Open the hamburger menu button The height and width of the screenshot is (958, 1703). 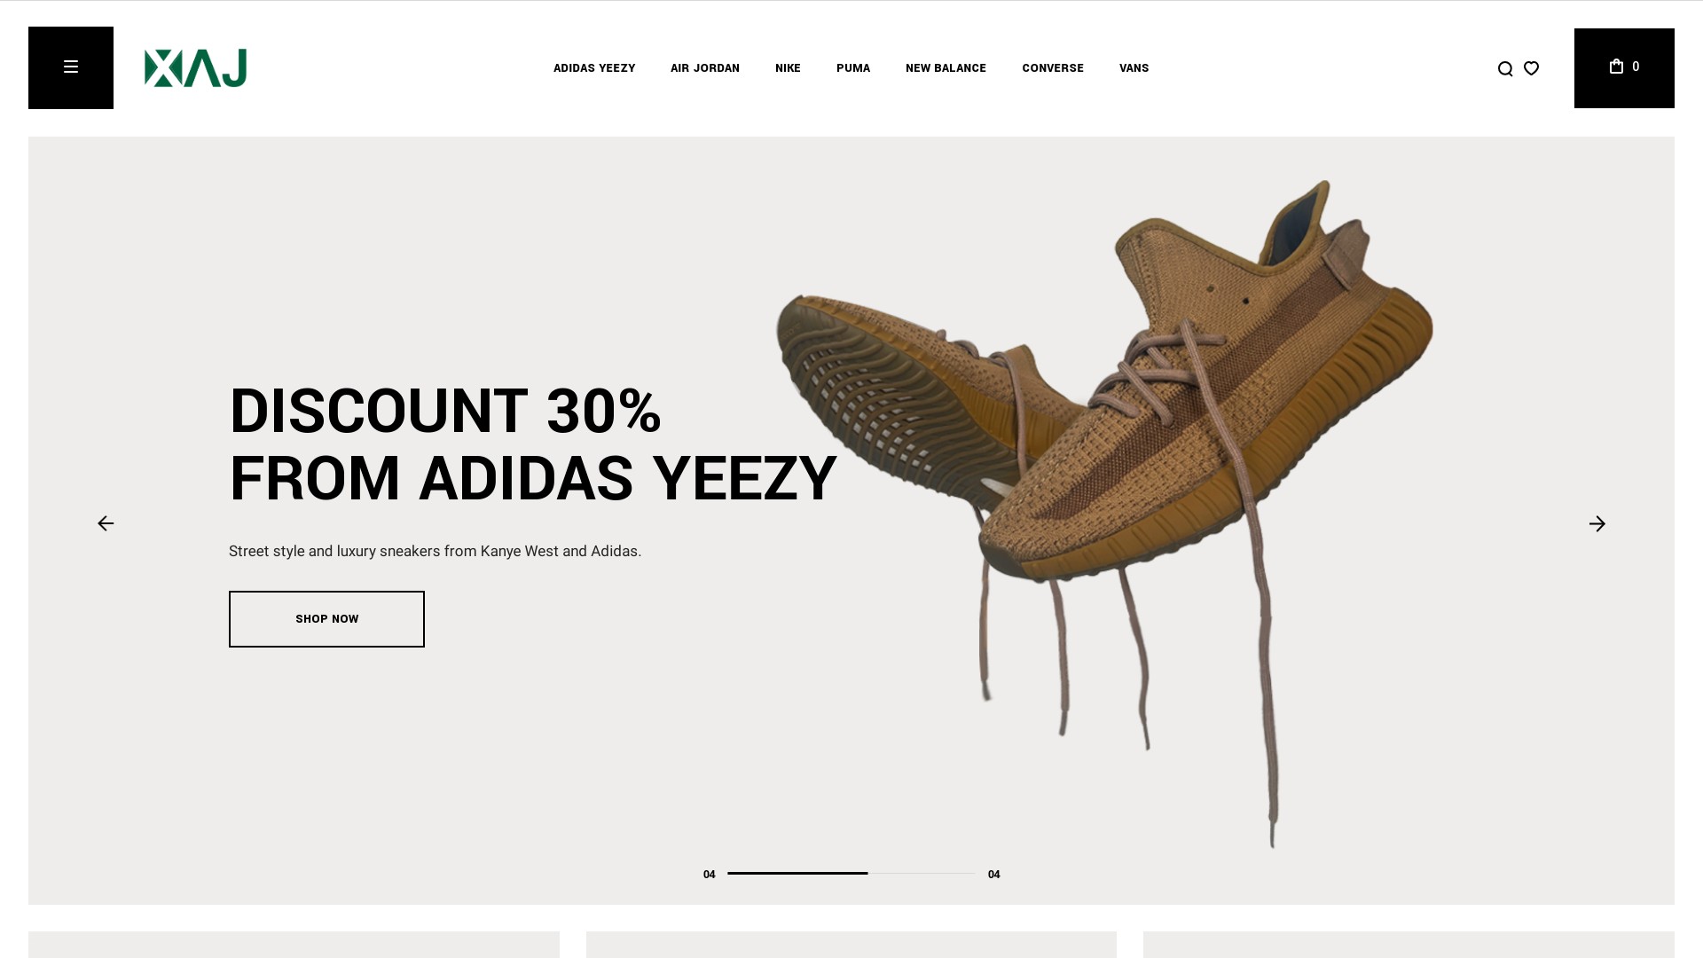pyautogui.click(x=71, y=67)
